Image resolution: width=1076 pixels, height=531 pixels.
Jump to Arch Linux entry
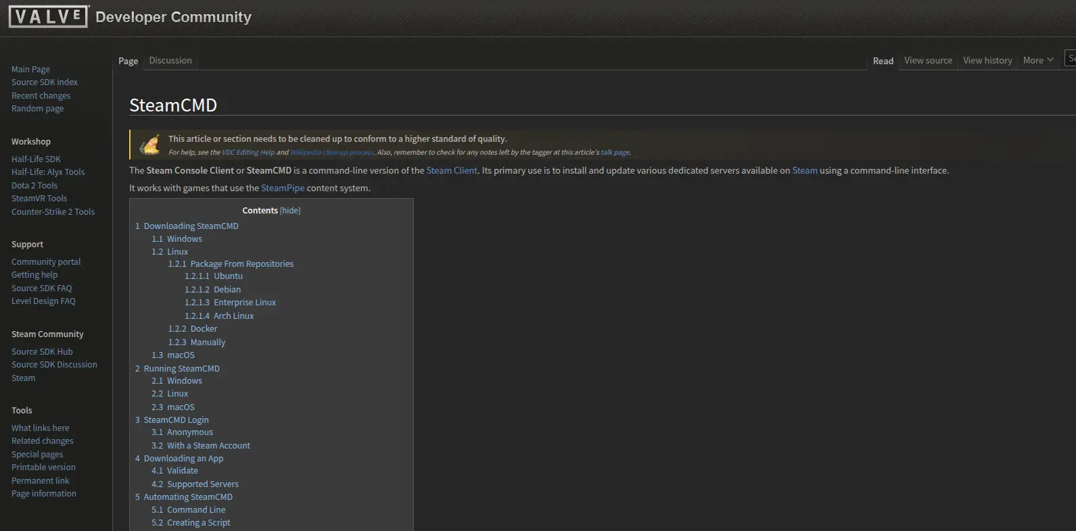coord(219,315)
